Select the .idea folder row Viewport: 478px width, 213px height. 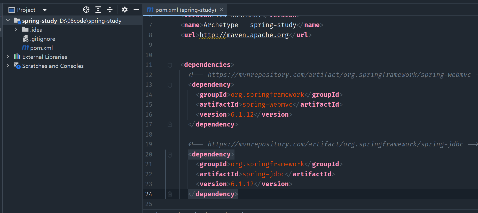[72, 30]
